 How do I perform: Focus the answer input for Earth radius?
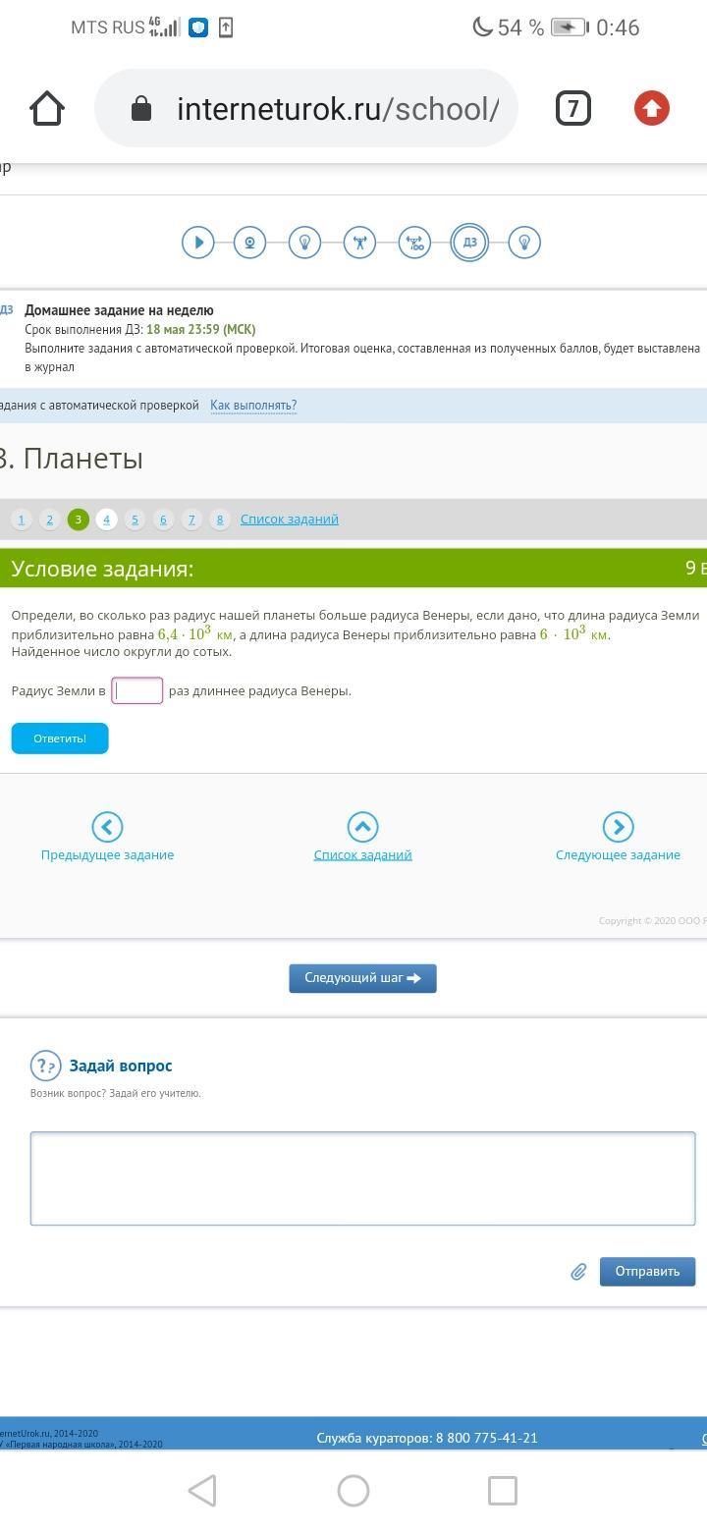click(x=137, y=690)
